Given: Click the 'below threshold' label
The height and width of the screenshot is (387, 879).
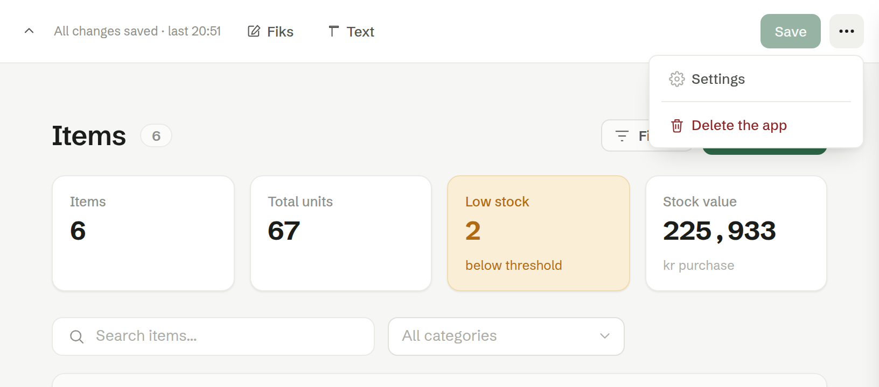Looking at the screenshot, I should [514, 266].
